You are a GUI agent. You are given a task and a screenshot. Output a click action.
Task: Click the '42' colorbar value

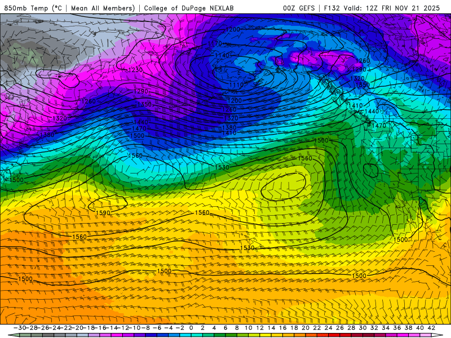(x=431, y=328)
